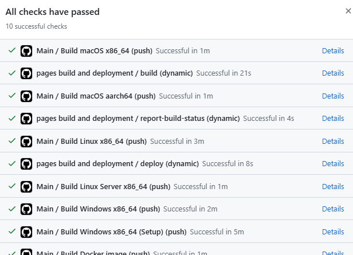View Details of Build Linux x86_64 (push)
The image size is (353, 255).
pos(332,141)
